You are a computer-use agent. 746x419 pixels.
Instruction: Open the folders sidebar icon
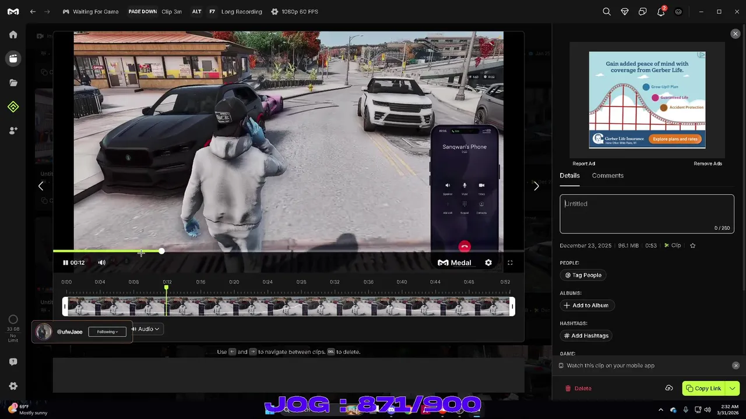pos(13,83)
